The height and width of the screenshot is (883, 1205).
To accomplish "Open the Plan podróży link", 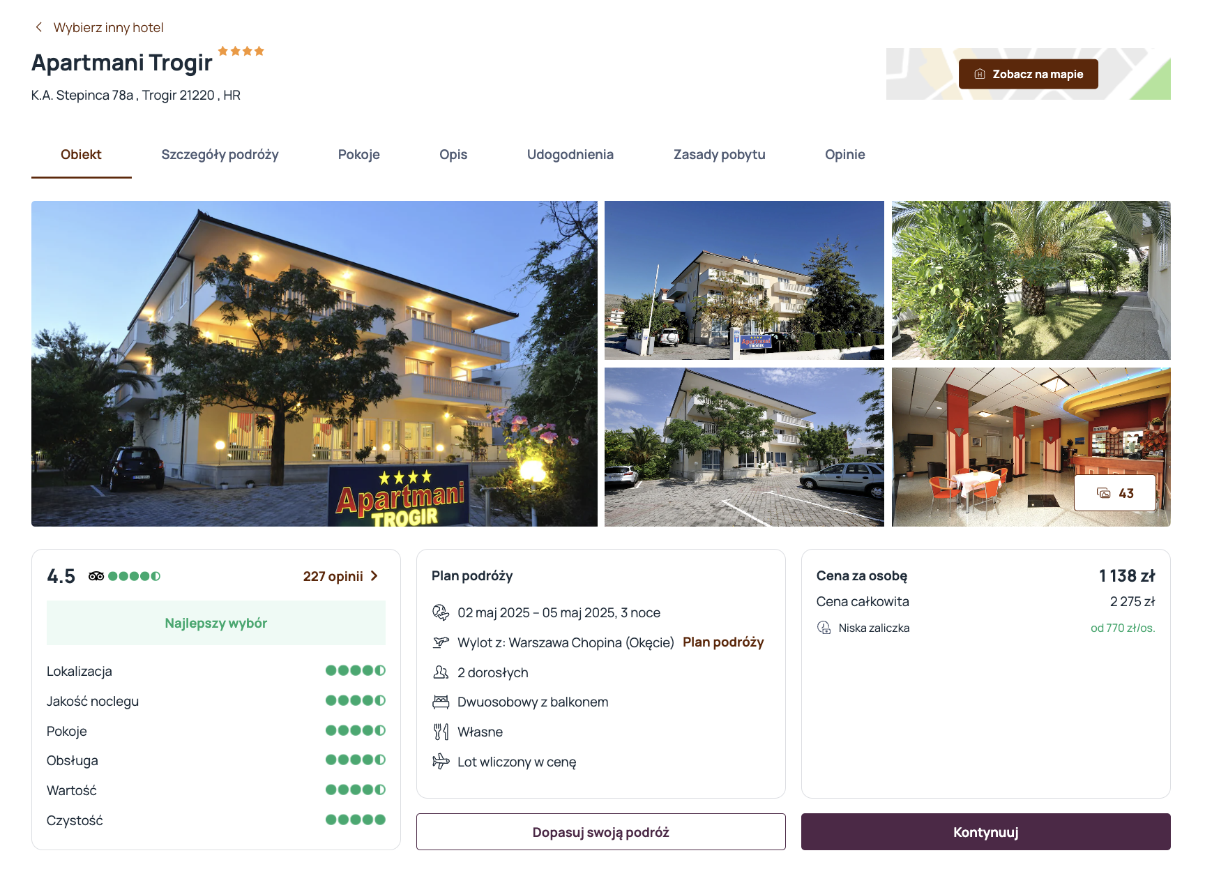I will pos(723,642).
